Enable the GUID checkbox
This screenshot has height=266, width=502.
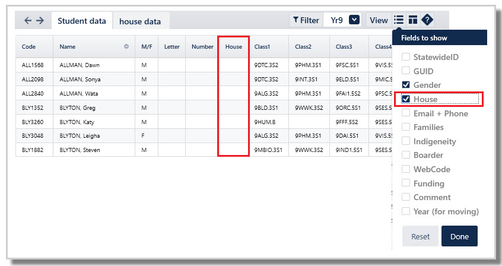pos(406,71)
